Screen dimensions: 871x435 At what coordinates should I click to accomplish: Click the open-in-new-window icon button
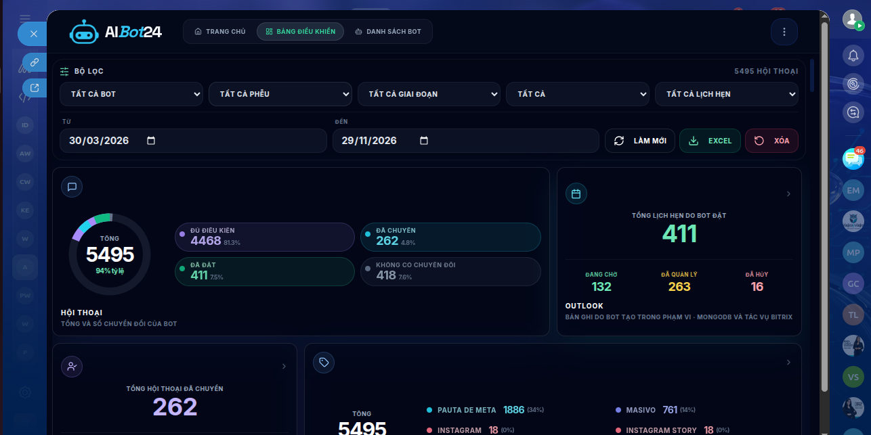[x=35, y=87]
